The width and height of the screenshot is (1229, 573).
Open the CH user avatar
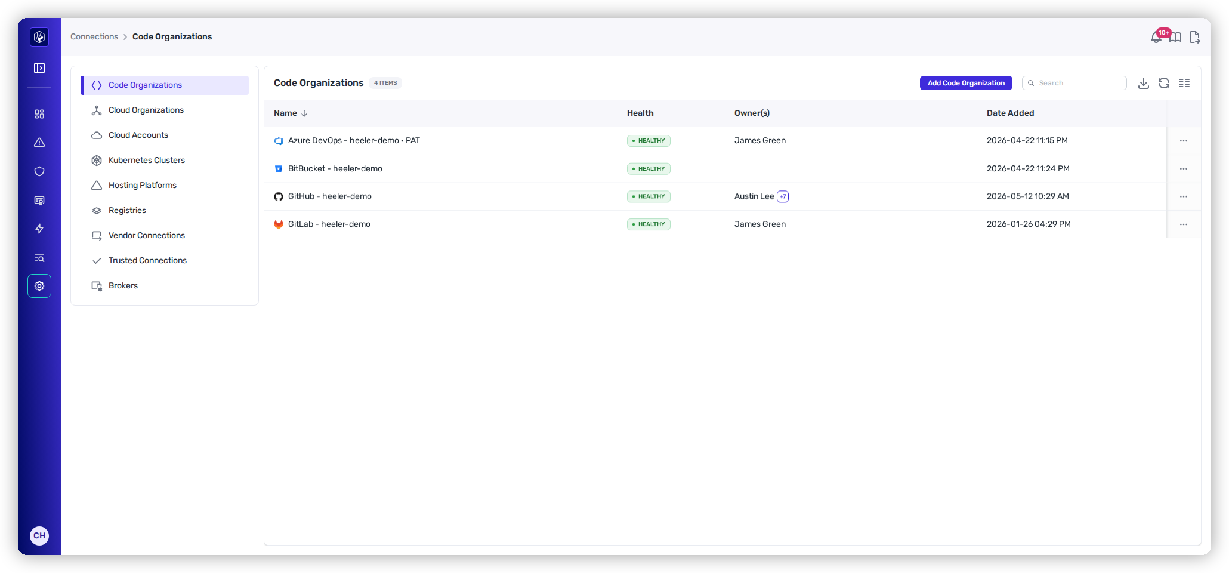point(39,535)
